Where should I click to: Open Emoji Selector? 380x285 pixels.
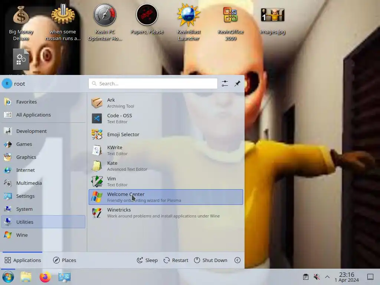click(x=166, y=134)
